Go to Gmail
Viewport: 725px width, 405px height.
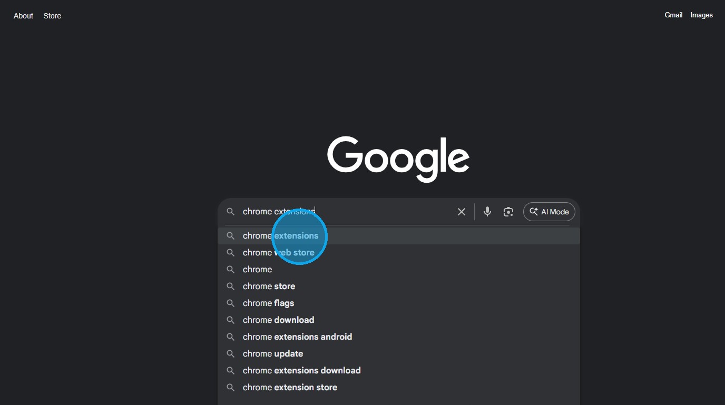coord(673,15)
